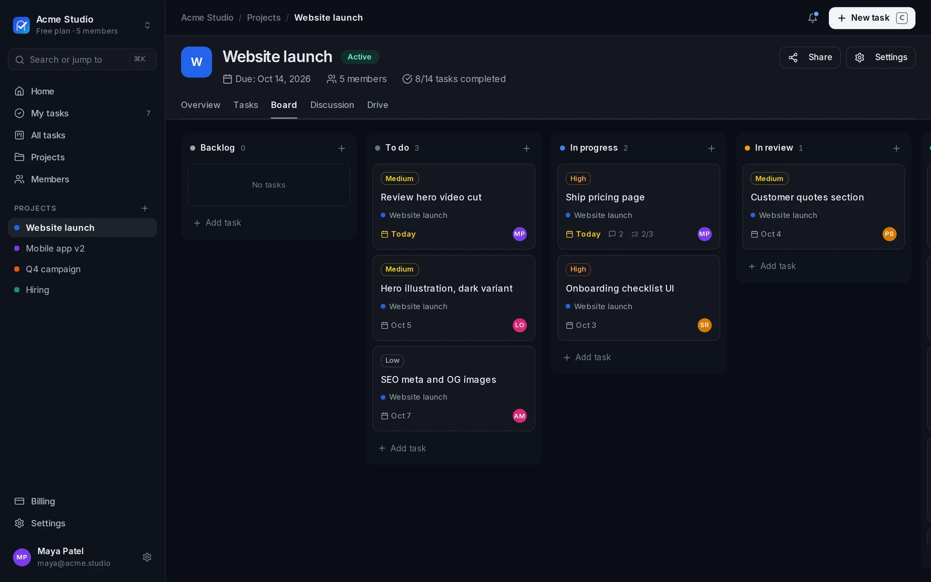Click LO avatar on Hero illustration card
This screenshot has height=582, width=931.
(x=520, y=325)
